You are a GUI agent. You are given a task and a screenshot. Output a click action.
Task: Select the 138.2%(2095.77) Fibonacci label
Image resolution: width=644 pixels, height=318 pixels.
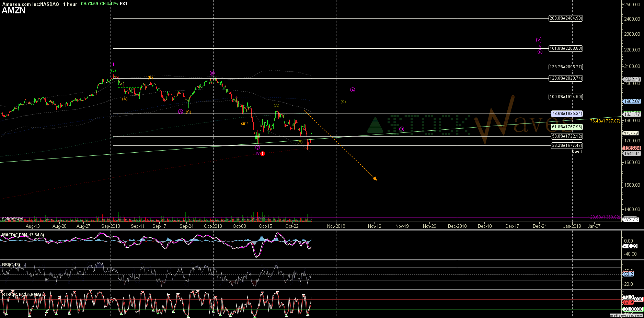566,67
